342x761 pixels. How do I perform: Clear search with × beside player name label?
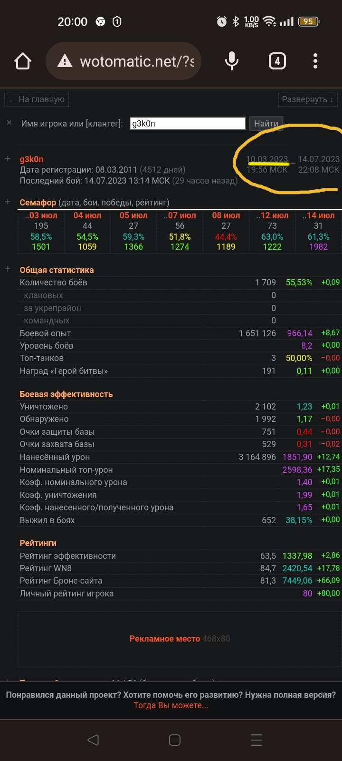[9, 123]
